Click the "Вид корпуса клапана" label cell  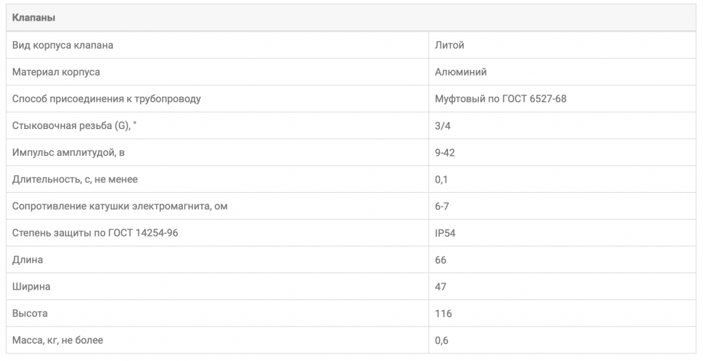[x=63, y=45]
